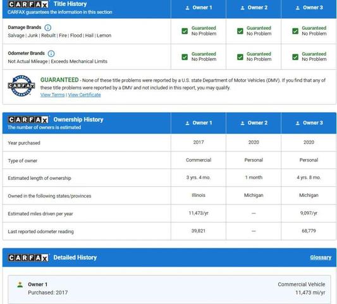Click Owned in the following states/provinces label
Image resolution: width=337 pixels, height=304 pixels.
tap(49, 196)
